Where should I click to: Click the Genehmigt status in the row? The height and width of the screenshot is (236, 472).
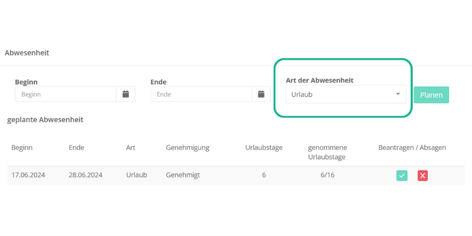183,175
